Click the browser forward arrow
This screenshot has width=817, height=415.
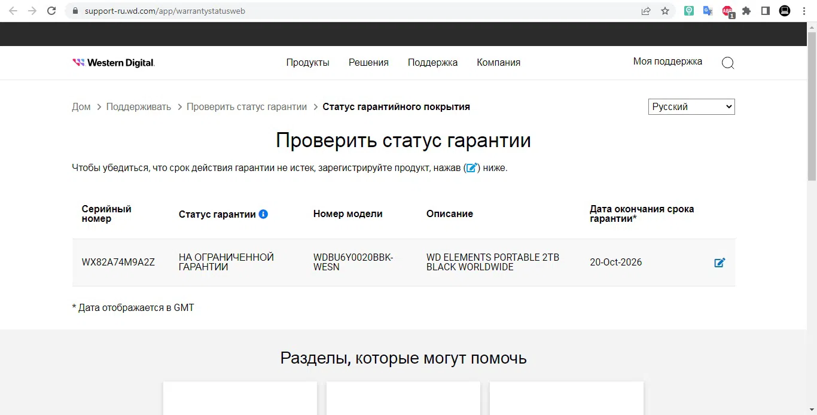click(x=32, y=11)
